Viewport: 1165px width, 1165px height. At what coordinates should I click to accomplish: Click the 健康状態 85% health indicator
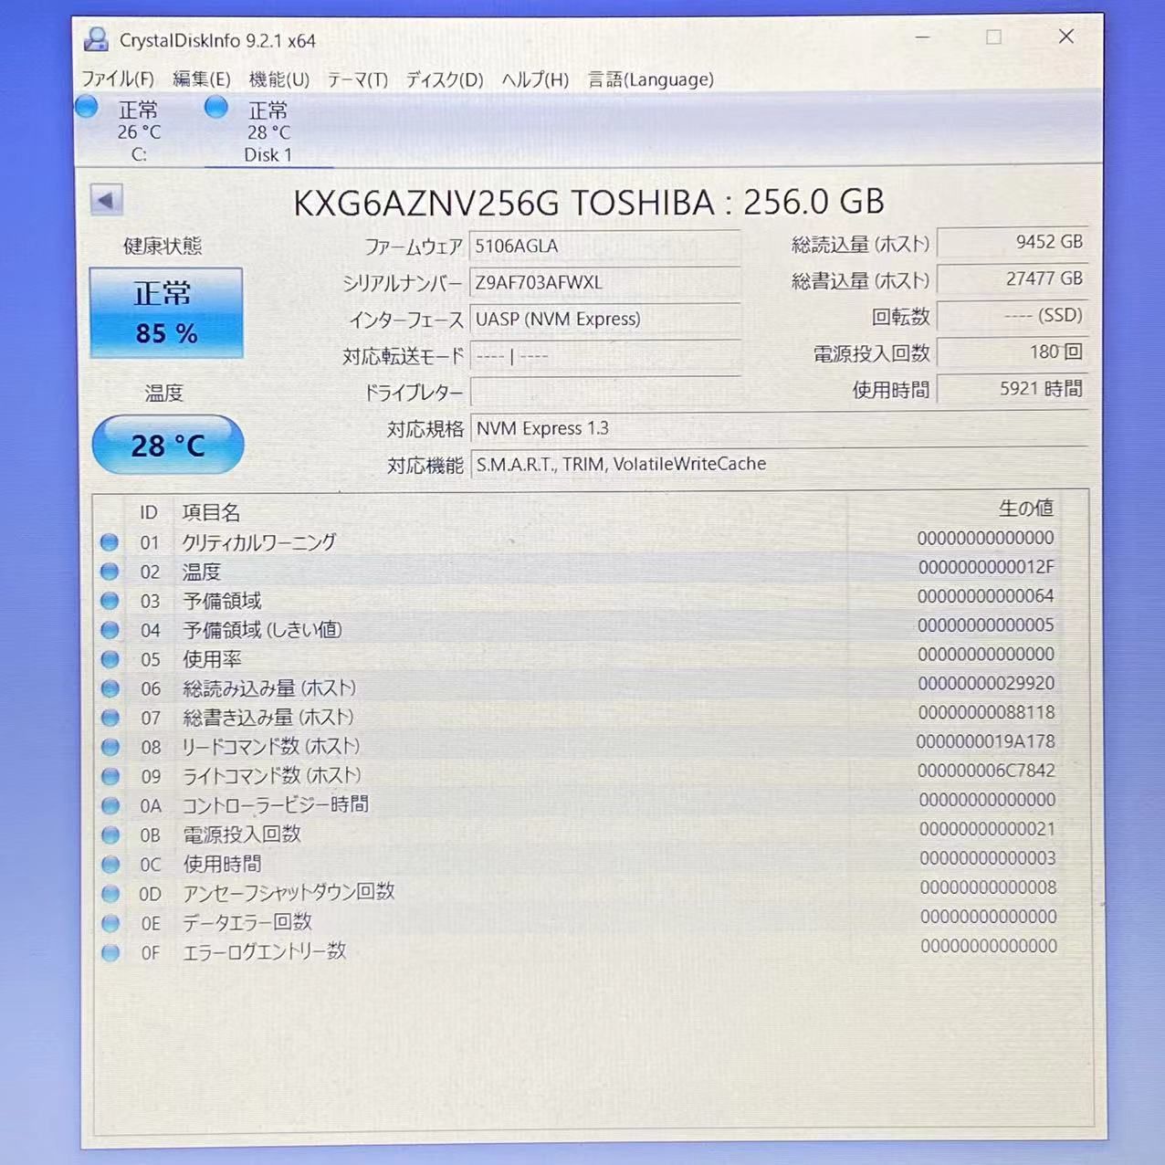coord(166,313)
